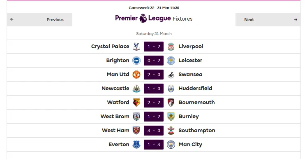Go to Previous gameweek fixtures
The width and height of the screenshot is (307, 159).
(x=39, y=19)
